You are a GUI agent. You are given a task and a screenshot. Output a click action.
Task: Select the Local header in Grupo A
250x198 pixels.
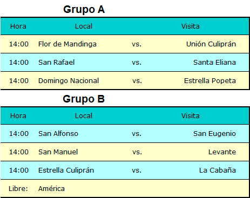point(84,26)
